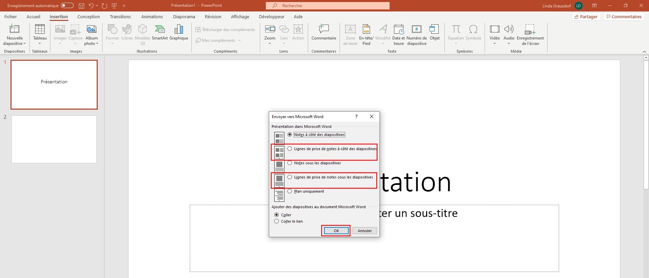649x278 pixels.
Task: Click the Zoom link icon
Action: click(x=270, y=29)
